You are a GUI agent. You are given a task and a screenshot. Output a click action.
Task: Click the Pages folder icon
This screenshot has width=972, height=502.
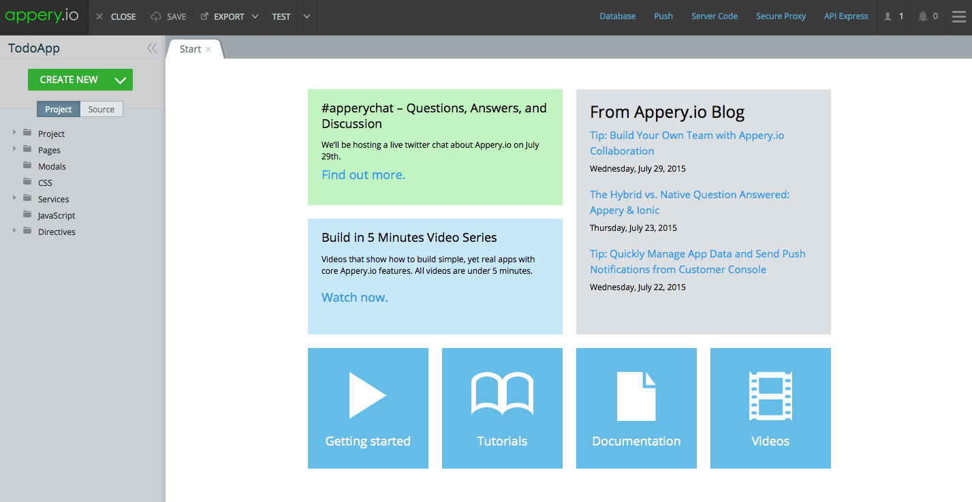pos(27,149)
